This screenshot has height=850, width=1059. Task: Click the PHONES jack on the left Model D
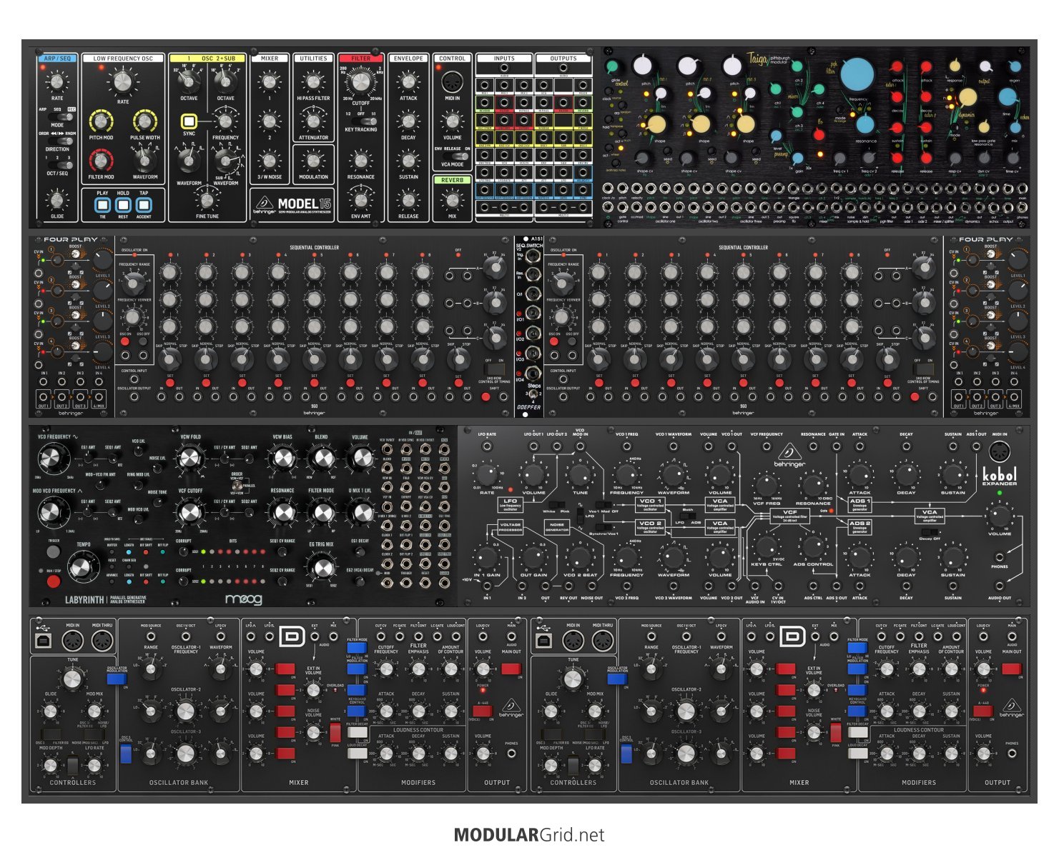(x=511, y=754)
